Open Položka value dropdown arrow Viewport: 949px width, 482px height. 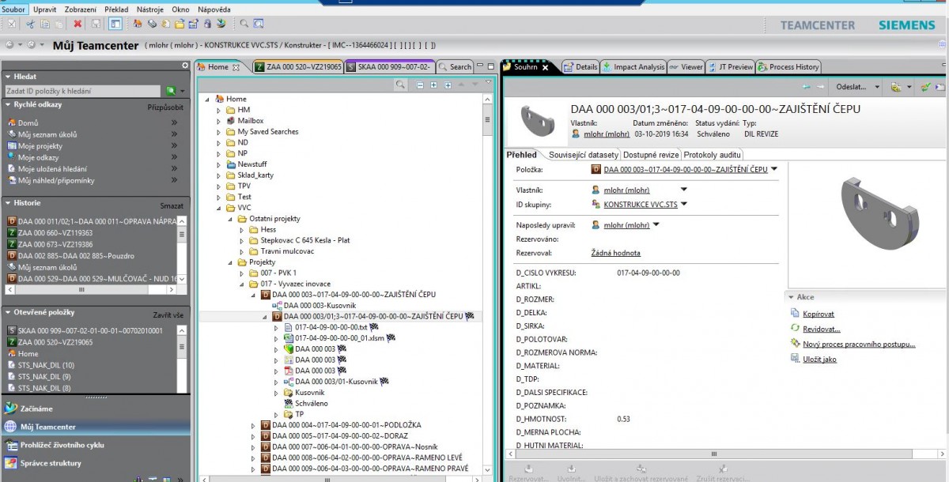click(x=774, y=168)
